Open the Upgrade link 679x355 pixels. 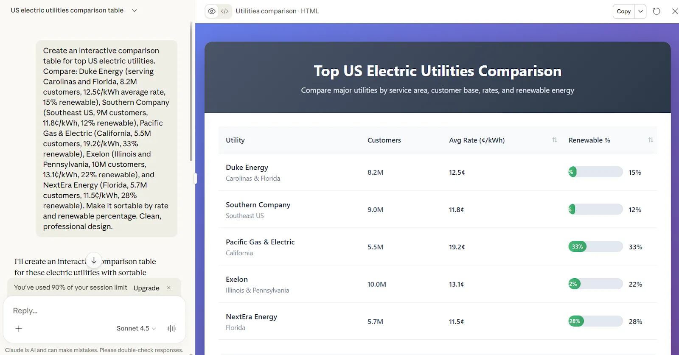[x=146, y=288]
